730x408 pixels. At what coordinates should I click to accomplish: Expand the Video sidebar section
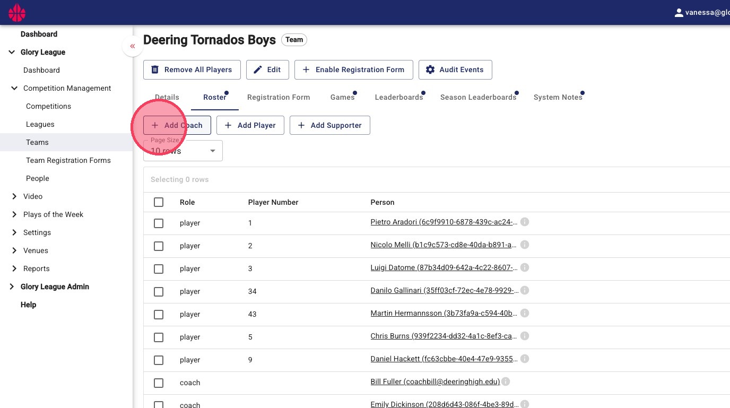(x=14, y=196)
